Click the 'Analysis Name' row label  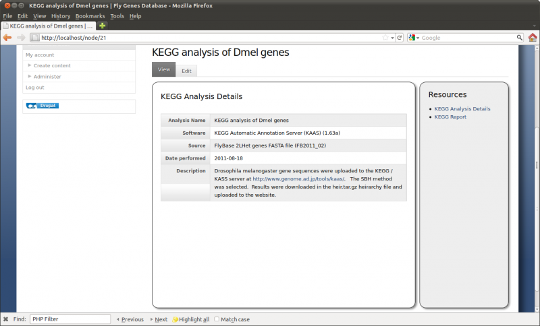187,121
